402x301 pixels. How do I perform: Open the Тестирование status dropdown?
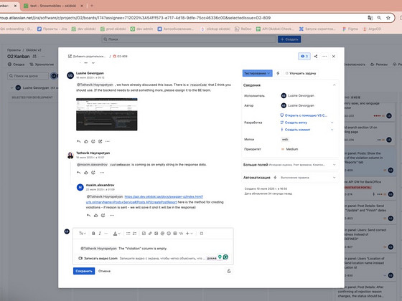pos(257,73)
